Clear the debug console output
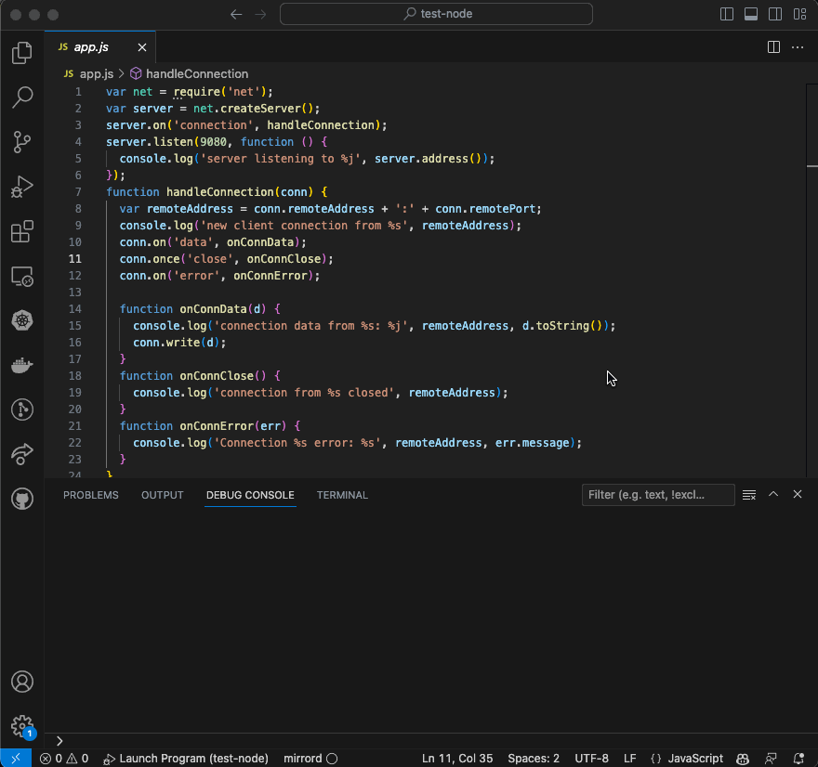The width and height of the screenshot is (818, 767). [x=748, y=494]
